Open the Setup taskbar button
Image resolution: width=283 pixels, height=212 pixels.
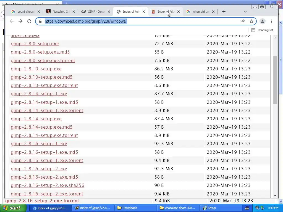point(220,208)
